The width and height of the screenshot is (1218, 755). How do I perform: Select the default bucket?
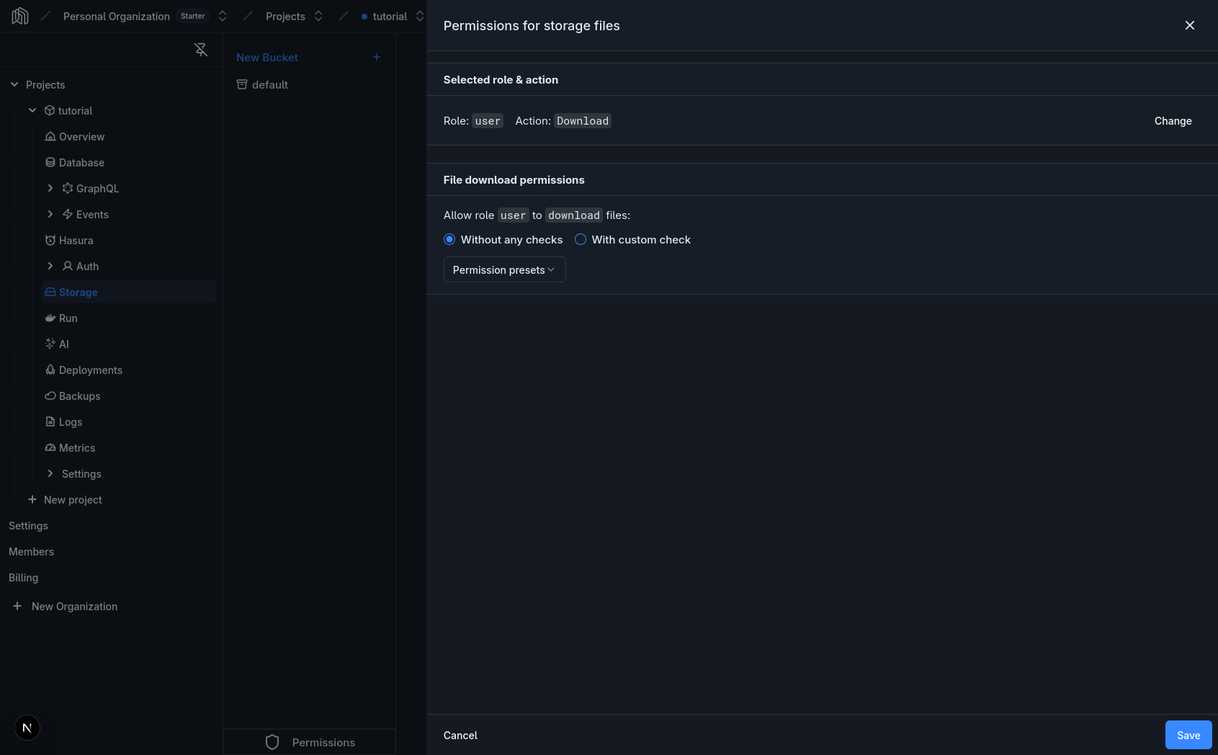tap(270, 84)
